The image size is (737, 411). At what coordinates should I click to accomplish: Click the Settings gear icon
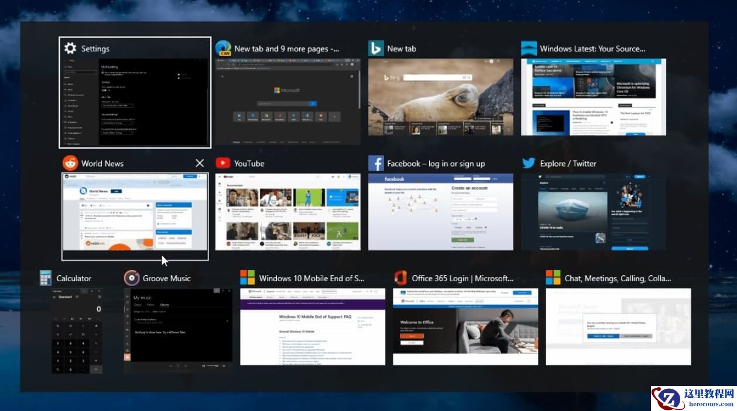[x=70, y=49]
